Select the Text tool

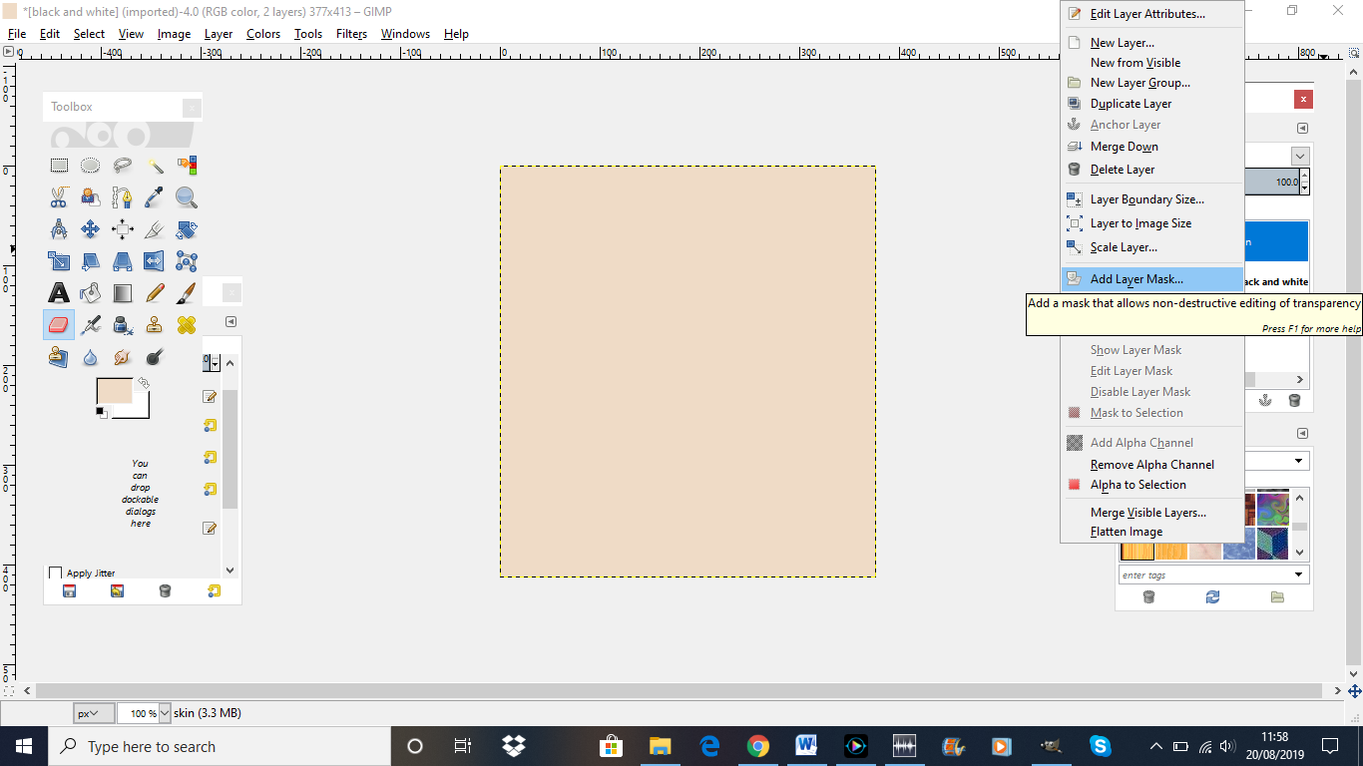coord(59,292)
